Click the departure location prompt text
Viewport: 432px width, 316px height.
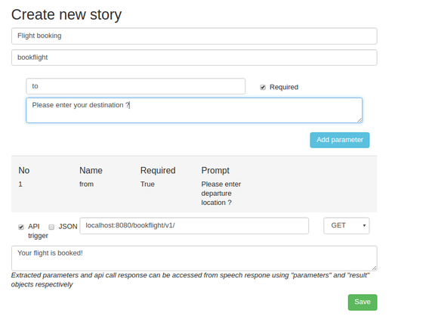pos(221,194)
